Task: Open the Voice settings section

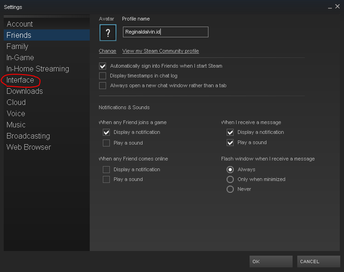Action: pyautogui.click(x=47, y=113)
